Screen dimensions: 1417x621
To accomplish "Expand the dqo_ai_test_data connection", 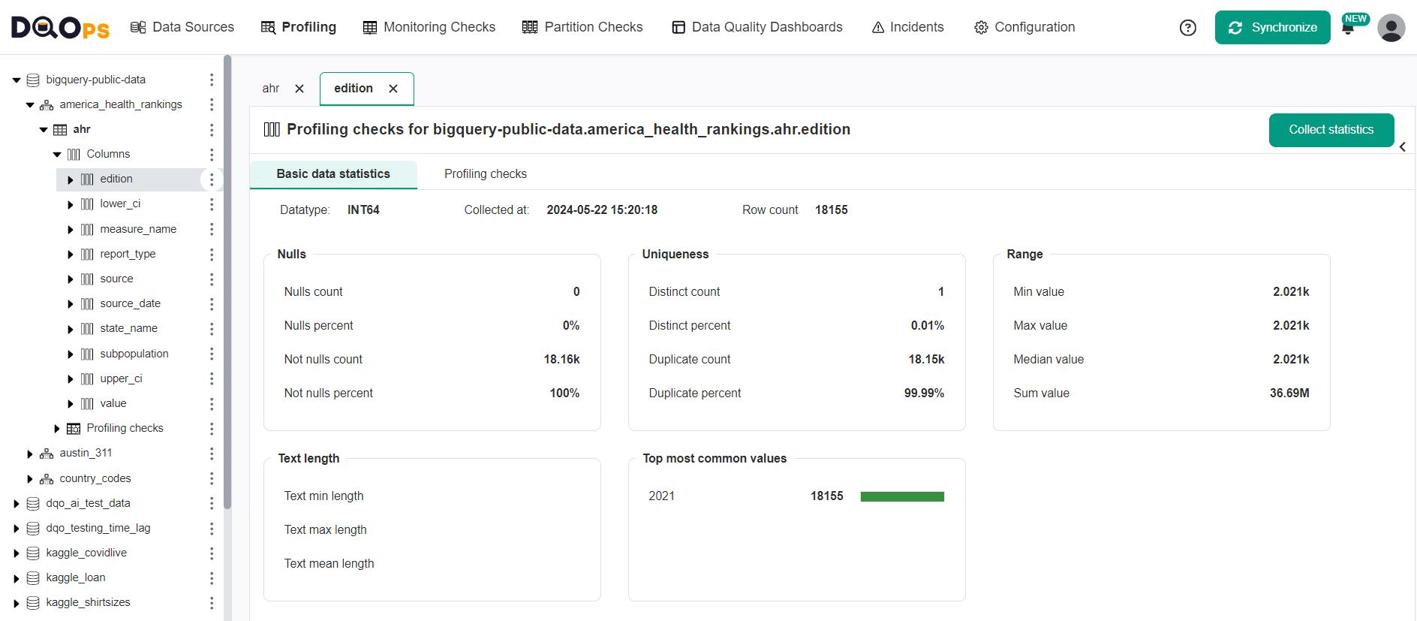I will click(17, 504).
